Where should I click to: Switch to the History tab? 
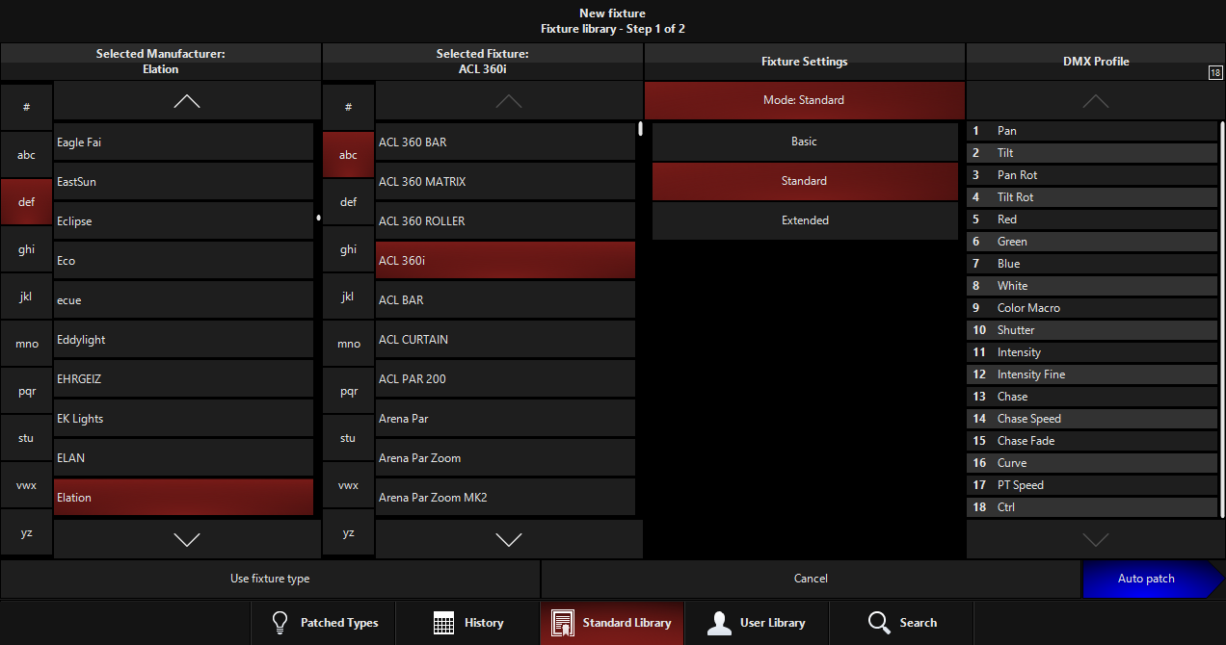[467, 623]
